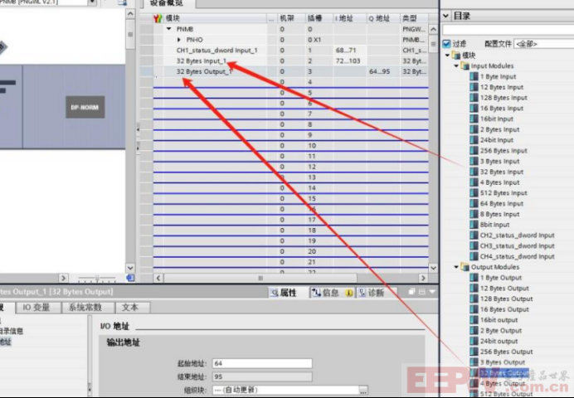Click the 1 Byte Output module icon
Screen dimensions: 574x398
click(474, 278)
